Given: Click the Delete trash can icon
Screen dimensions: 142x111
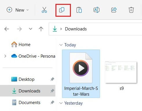Looking at the screenshot, I should pos(131,10).
